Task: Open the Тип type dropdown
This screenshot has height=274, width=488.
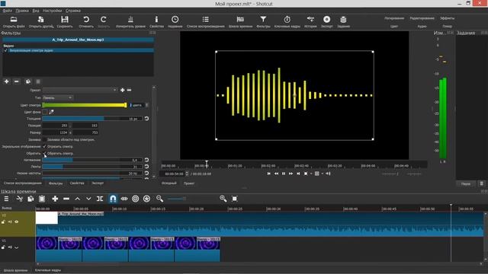Action: (x=58, y=97)
